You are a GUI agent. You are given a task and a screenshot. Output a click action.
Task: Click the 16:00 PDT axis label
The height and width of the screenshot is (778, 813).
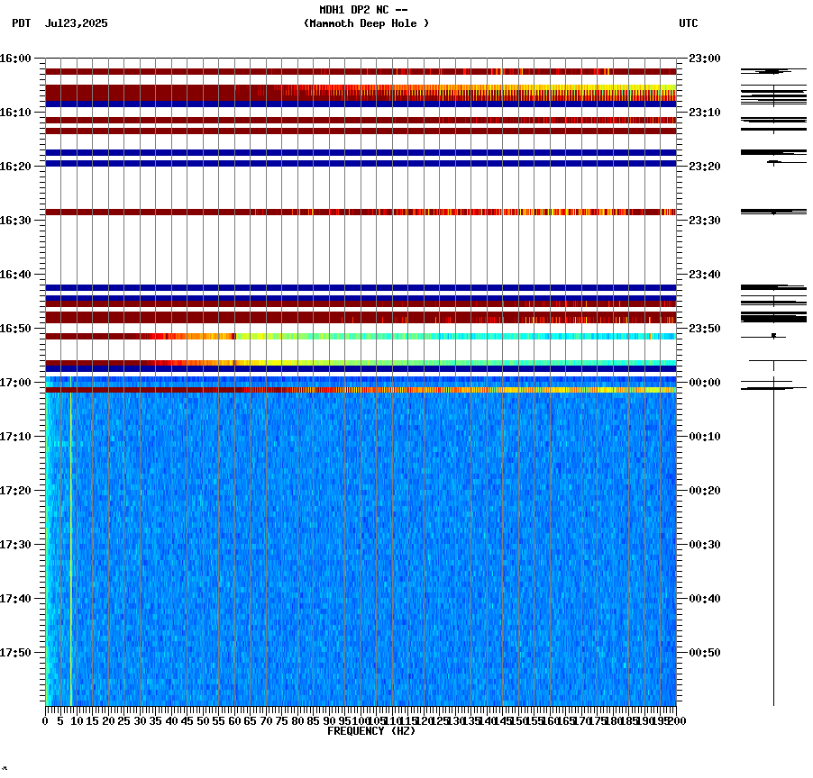(18, 58)
